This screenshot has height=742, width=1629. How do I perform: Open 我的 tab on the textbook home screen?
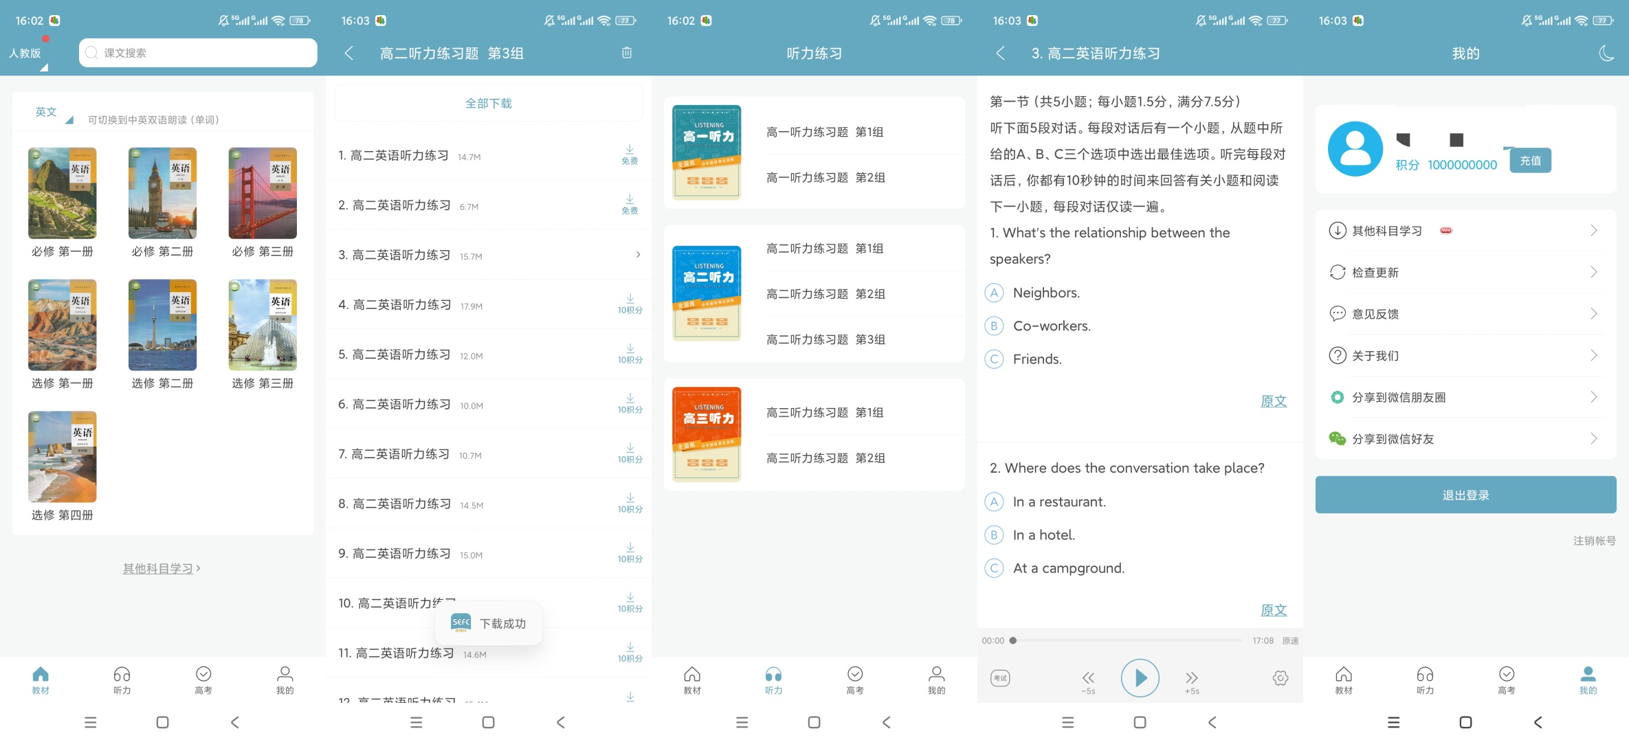(285, 680)
